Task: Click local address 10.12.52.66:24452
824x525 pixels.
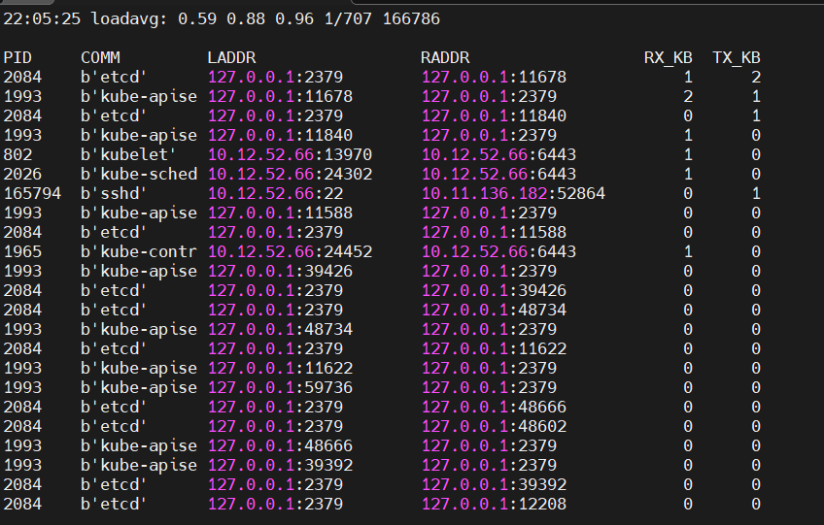Action: 290,252
